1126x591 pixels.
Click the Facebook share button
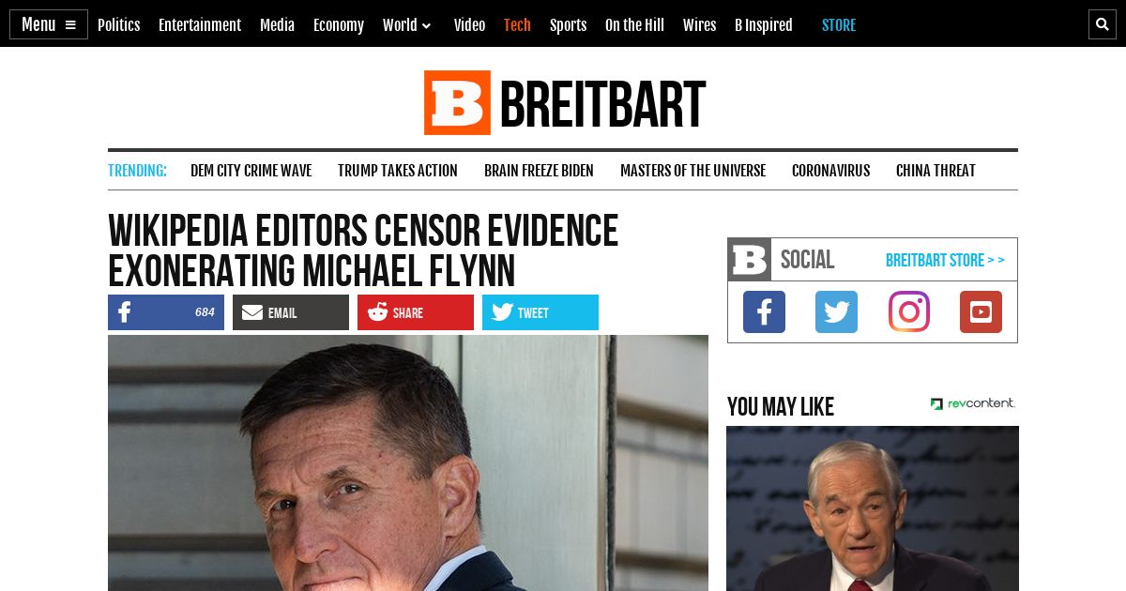[x=166, y=312]
